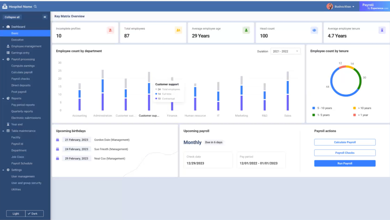Click the Payroll processing dollar icon
Screen dimensions: 390x220
(x=8, y=59)
